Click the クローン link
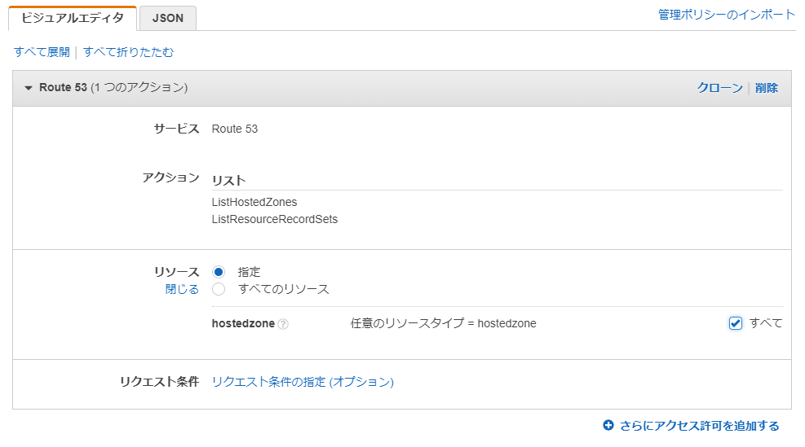 (720, 88)
